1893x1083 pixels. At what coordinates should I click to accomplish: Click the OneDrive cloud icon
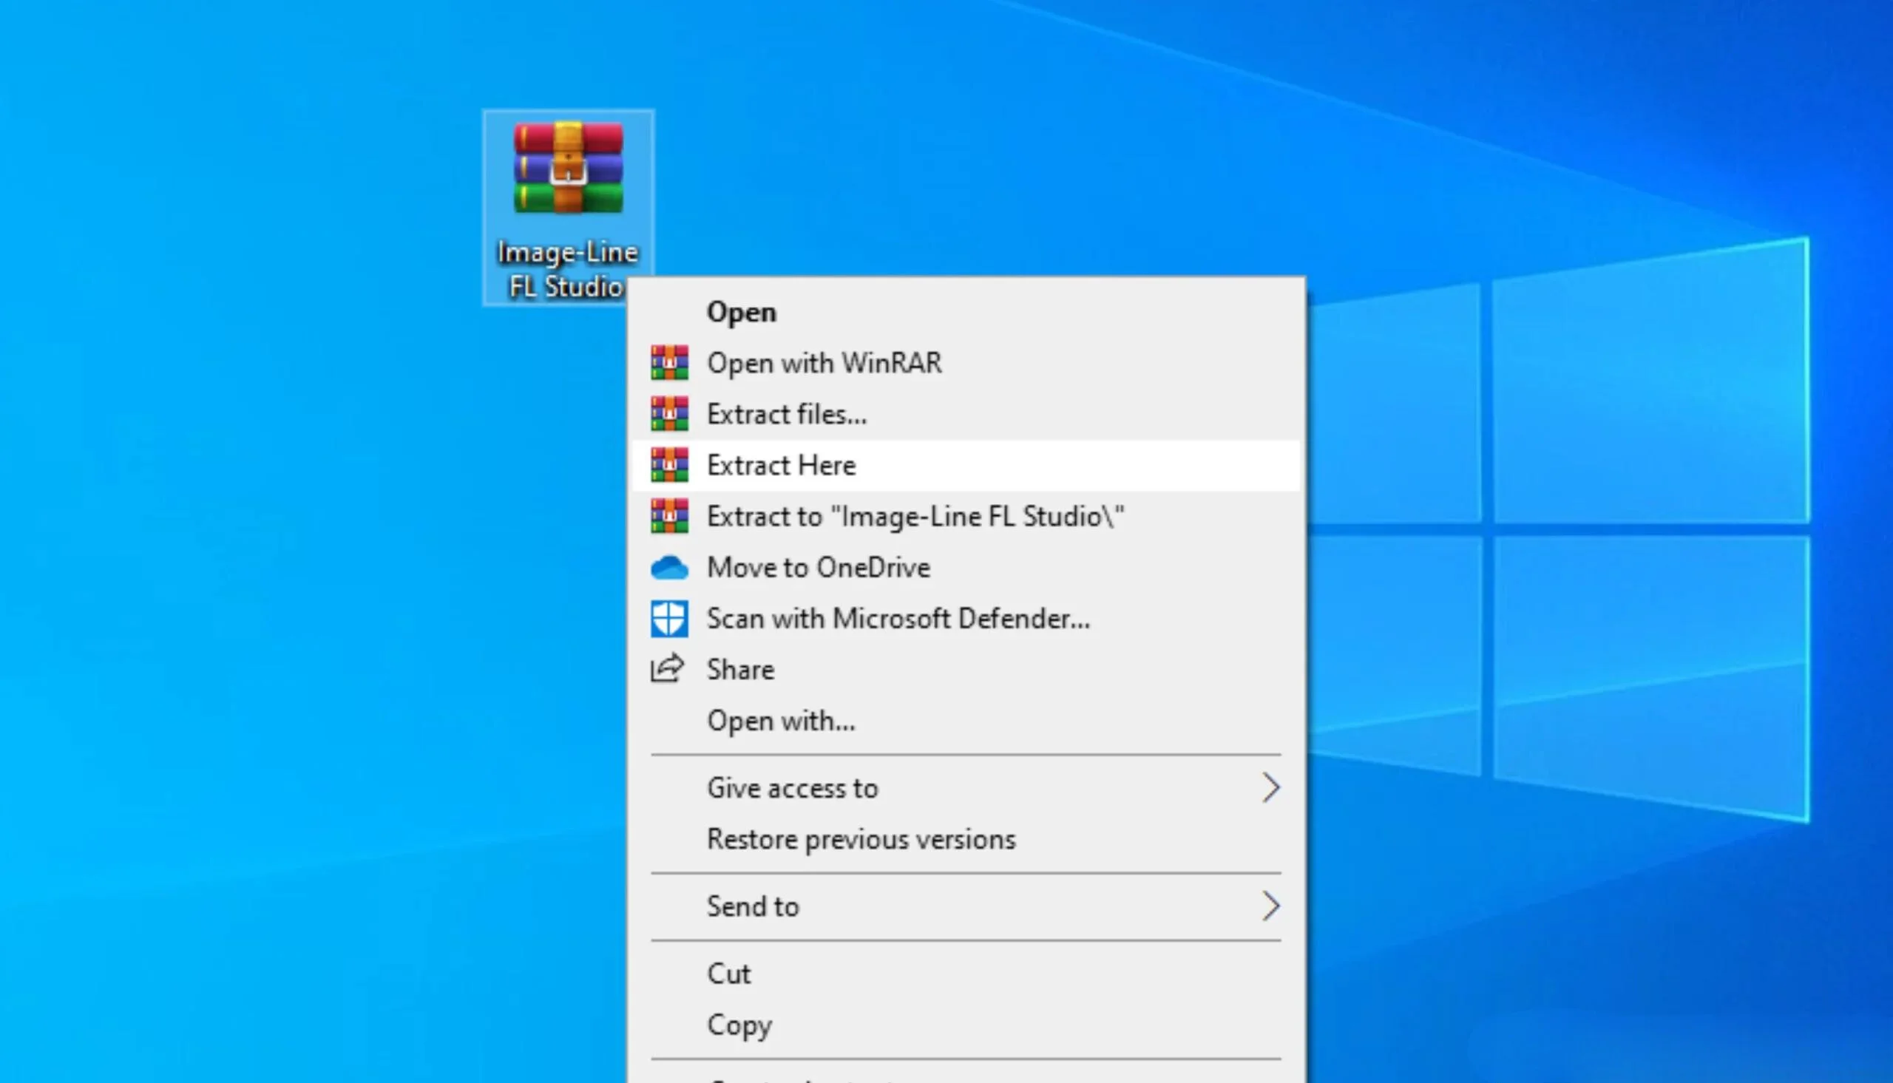coord(669,568)
